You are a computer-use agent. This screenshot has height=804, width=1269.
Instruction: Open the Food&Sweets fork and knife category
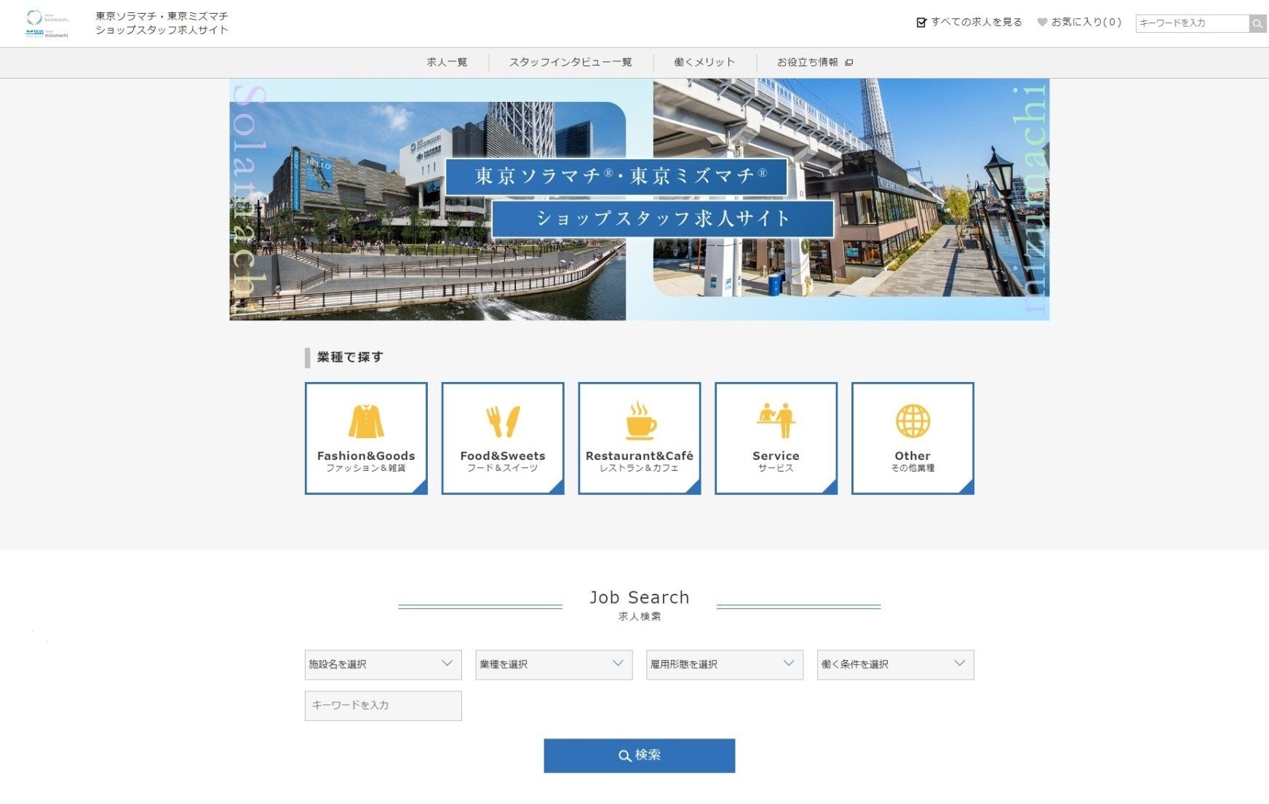pyautogui.click(x=503, y=438)
